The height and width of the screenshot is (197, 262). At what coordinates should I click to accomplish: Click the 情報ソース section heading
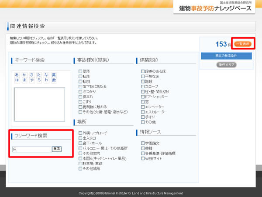point(150,132)
